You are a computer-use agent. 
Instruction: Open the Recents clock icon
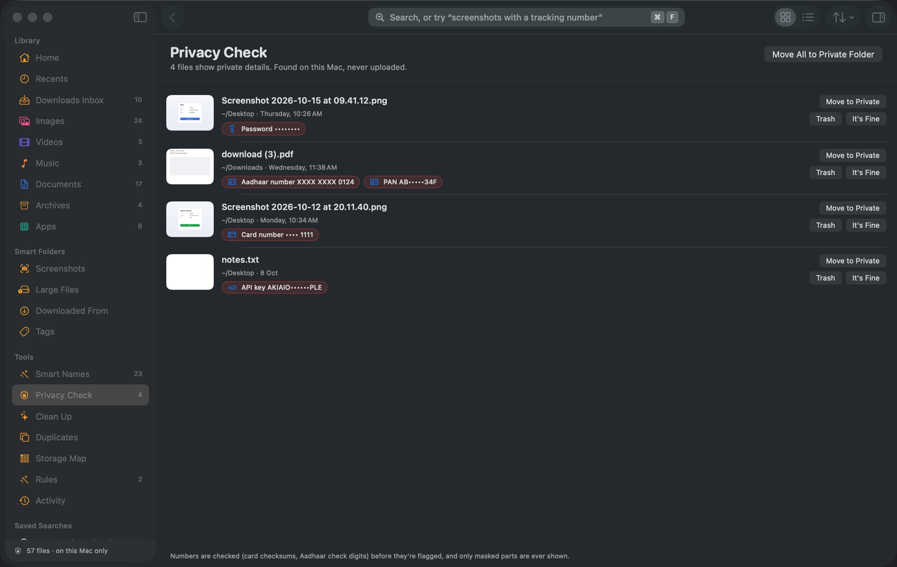click(x=24, y=79)
